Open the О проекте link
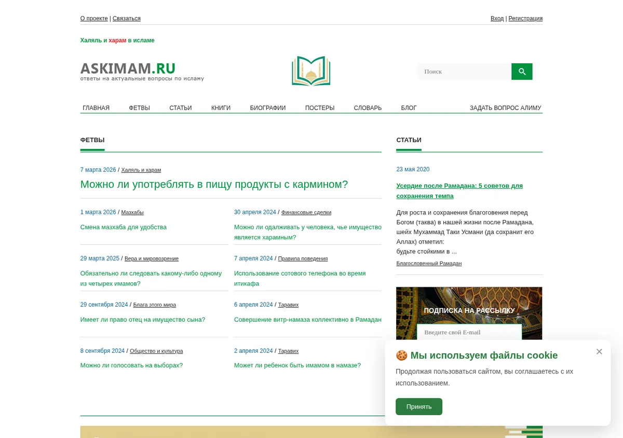The height and width of the screenshot is (438, 623). pyautogui.click(x=94, y=19)
